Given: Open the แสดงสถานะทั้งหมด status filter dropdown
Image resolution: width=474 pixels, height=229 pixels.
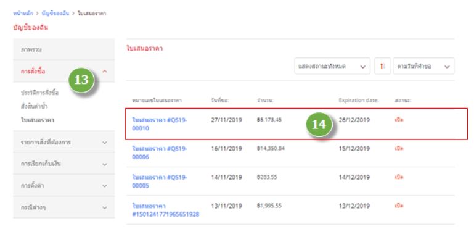Looking at the screenshot, I should [x=332, y=66].
